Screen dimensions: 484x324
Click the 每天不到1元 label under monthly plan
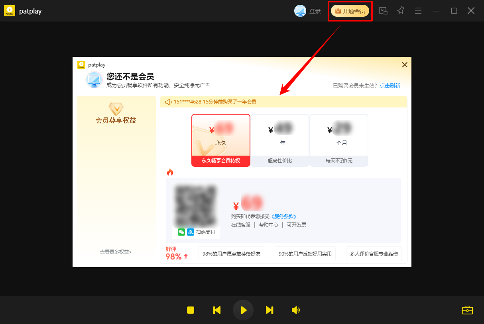[x=339, y=161]
